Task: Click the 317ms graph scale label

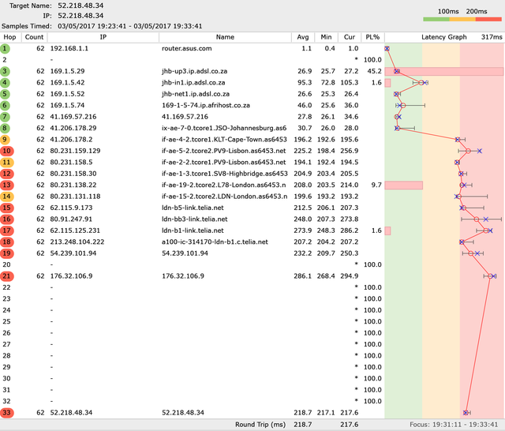Action: (492, 37)
